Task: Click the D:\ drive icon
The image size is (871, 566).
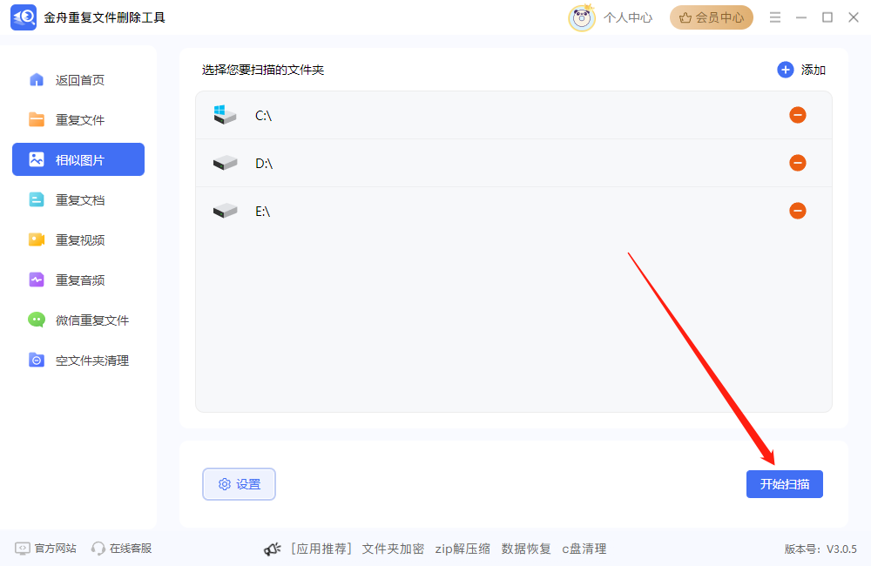Action: [x=225, y=164]
